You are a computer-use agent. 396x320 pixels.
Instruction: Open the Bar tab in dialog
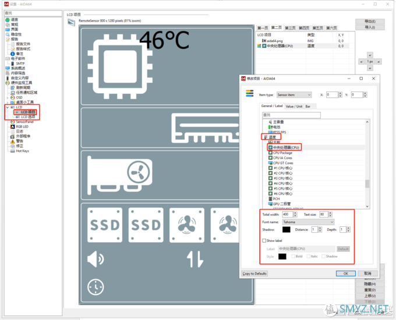(308, 106)
